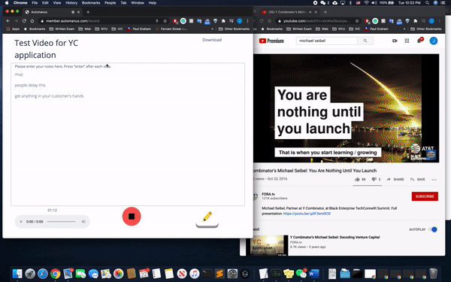This screenshot has width=451, height=282.
Task: Open the Decoding Venture Capital video thumbnail
Action: pos(267,245)
